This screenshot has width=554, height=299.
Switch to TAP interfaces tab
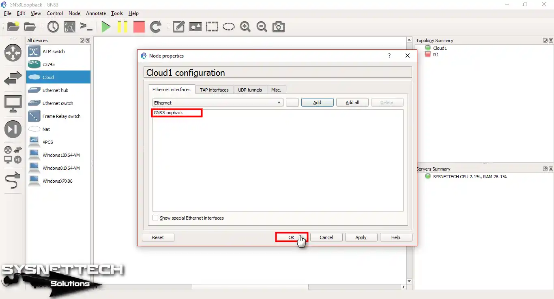(214, 90)
